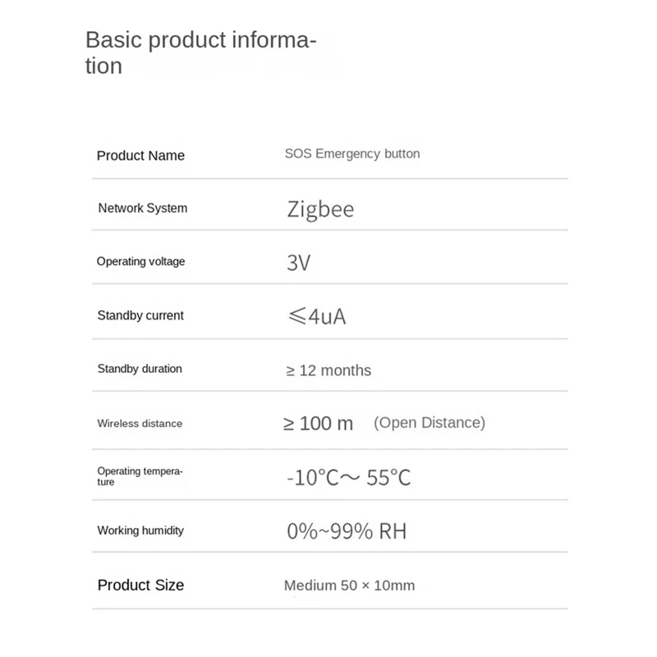The image size is (657, 657).
Task: Click the "(Open Distance)" note
Action: click(430, 423)
